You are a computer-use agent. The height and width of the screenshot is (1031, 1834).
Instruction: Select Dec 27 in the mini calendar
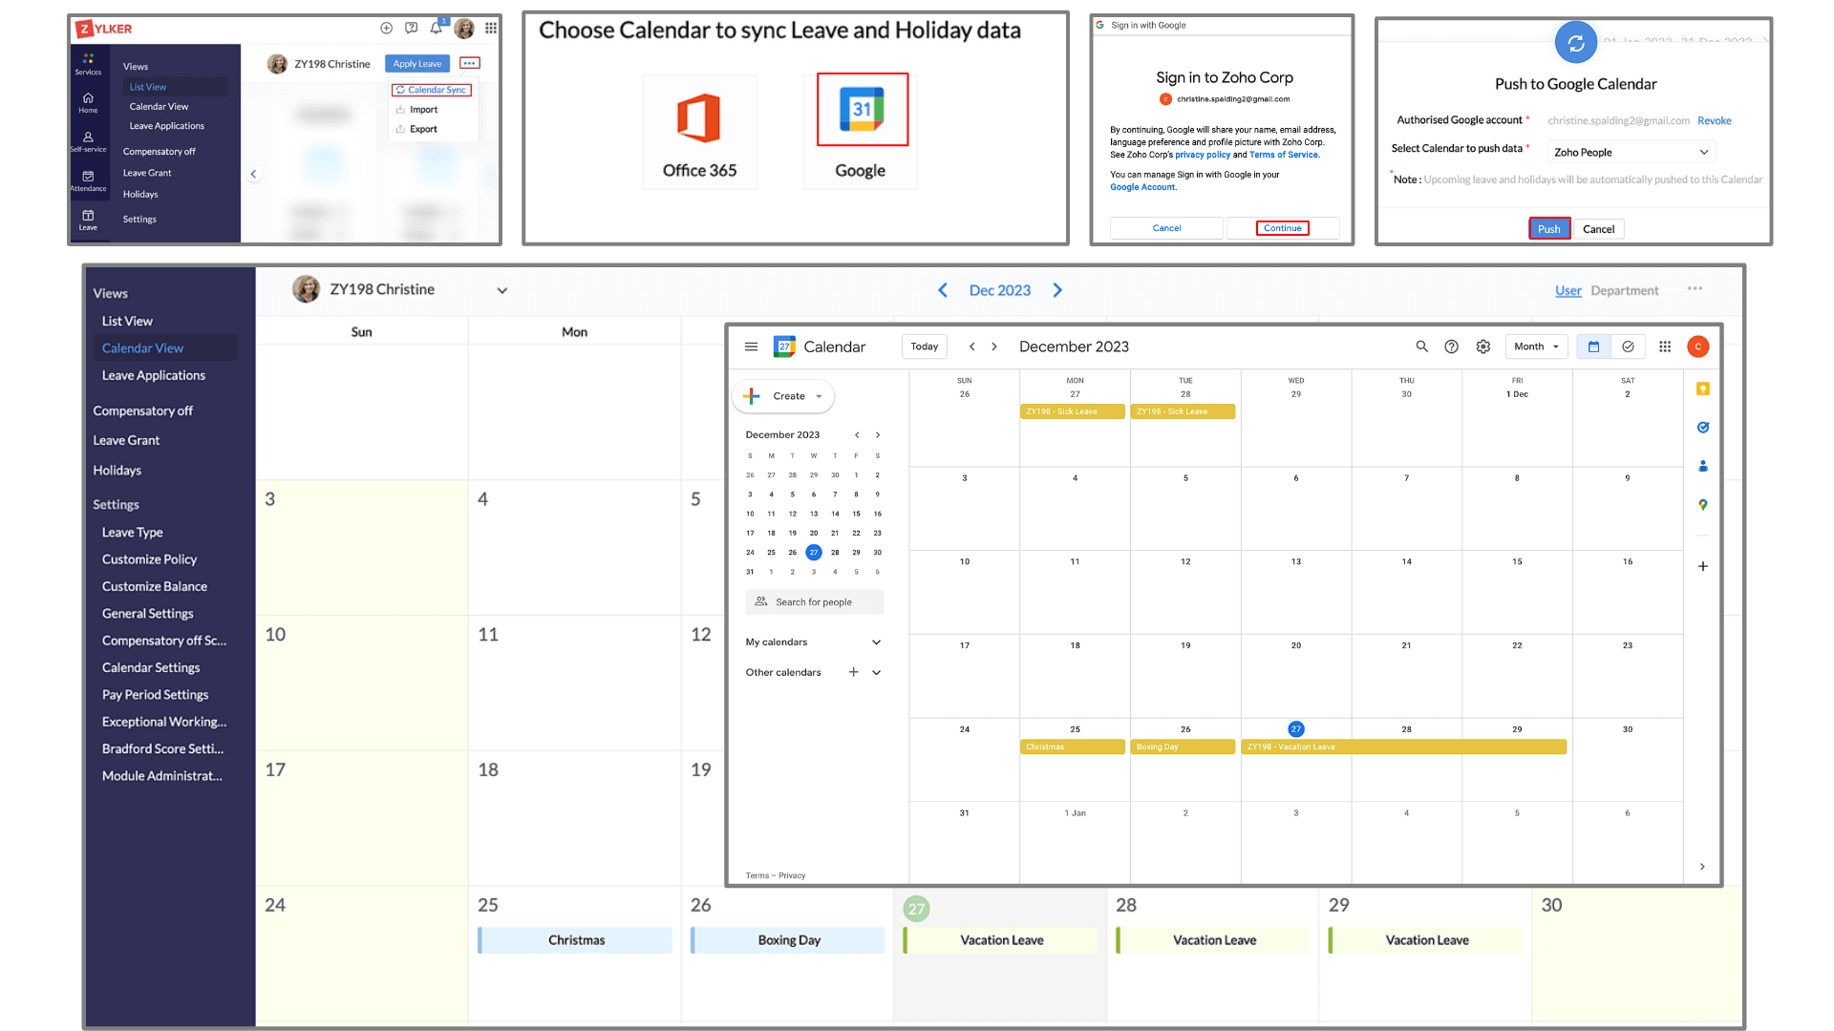[x=813, y=553]
